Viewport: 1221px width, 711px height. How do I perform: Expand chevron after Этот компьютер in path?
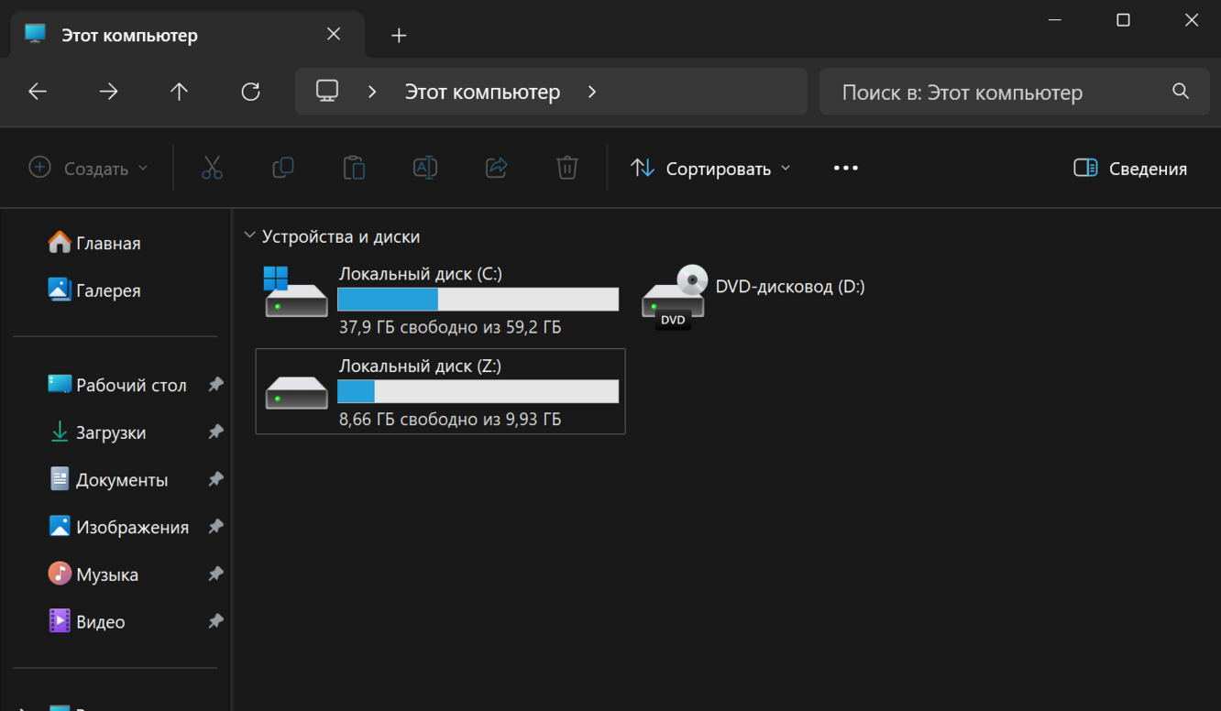[x=592, y=92]
